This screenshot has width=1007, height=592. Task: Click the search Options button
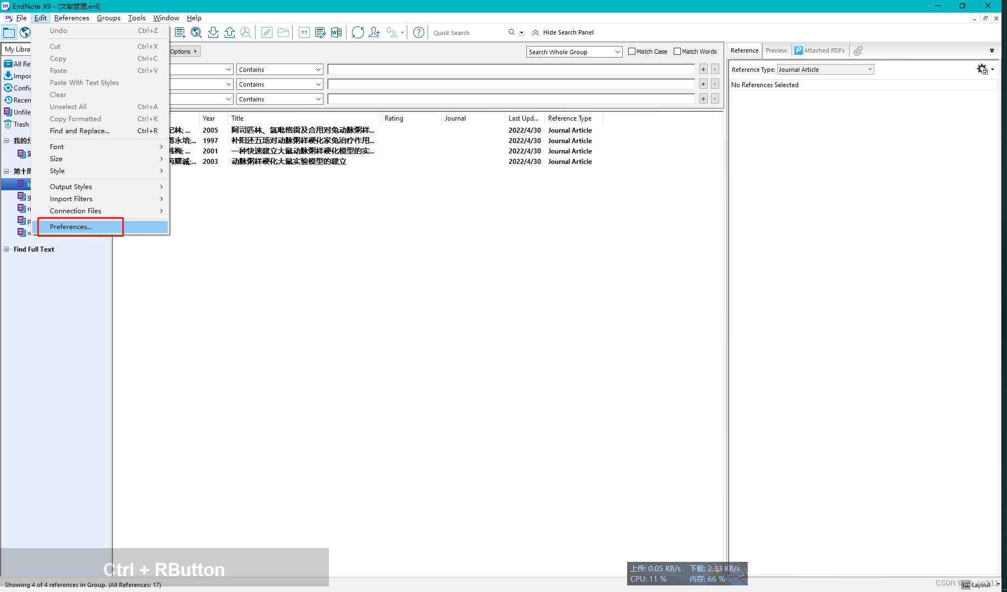click(x=183, y=52)
